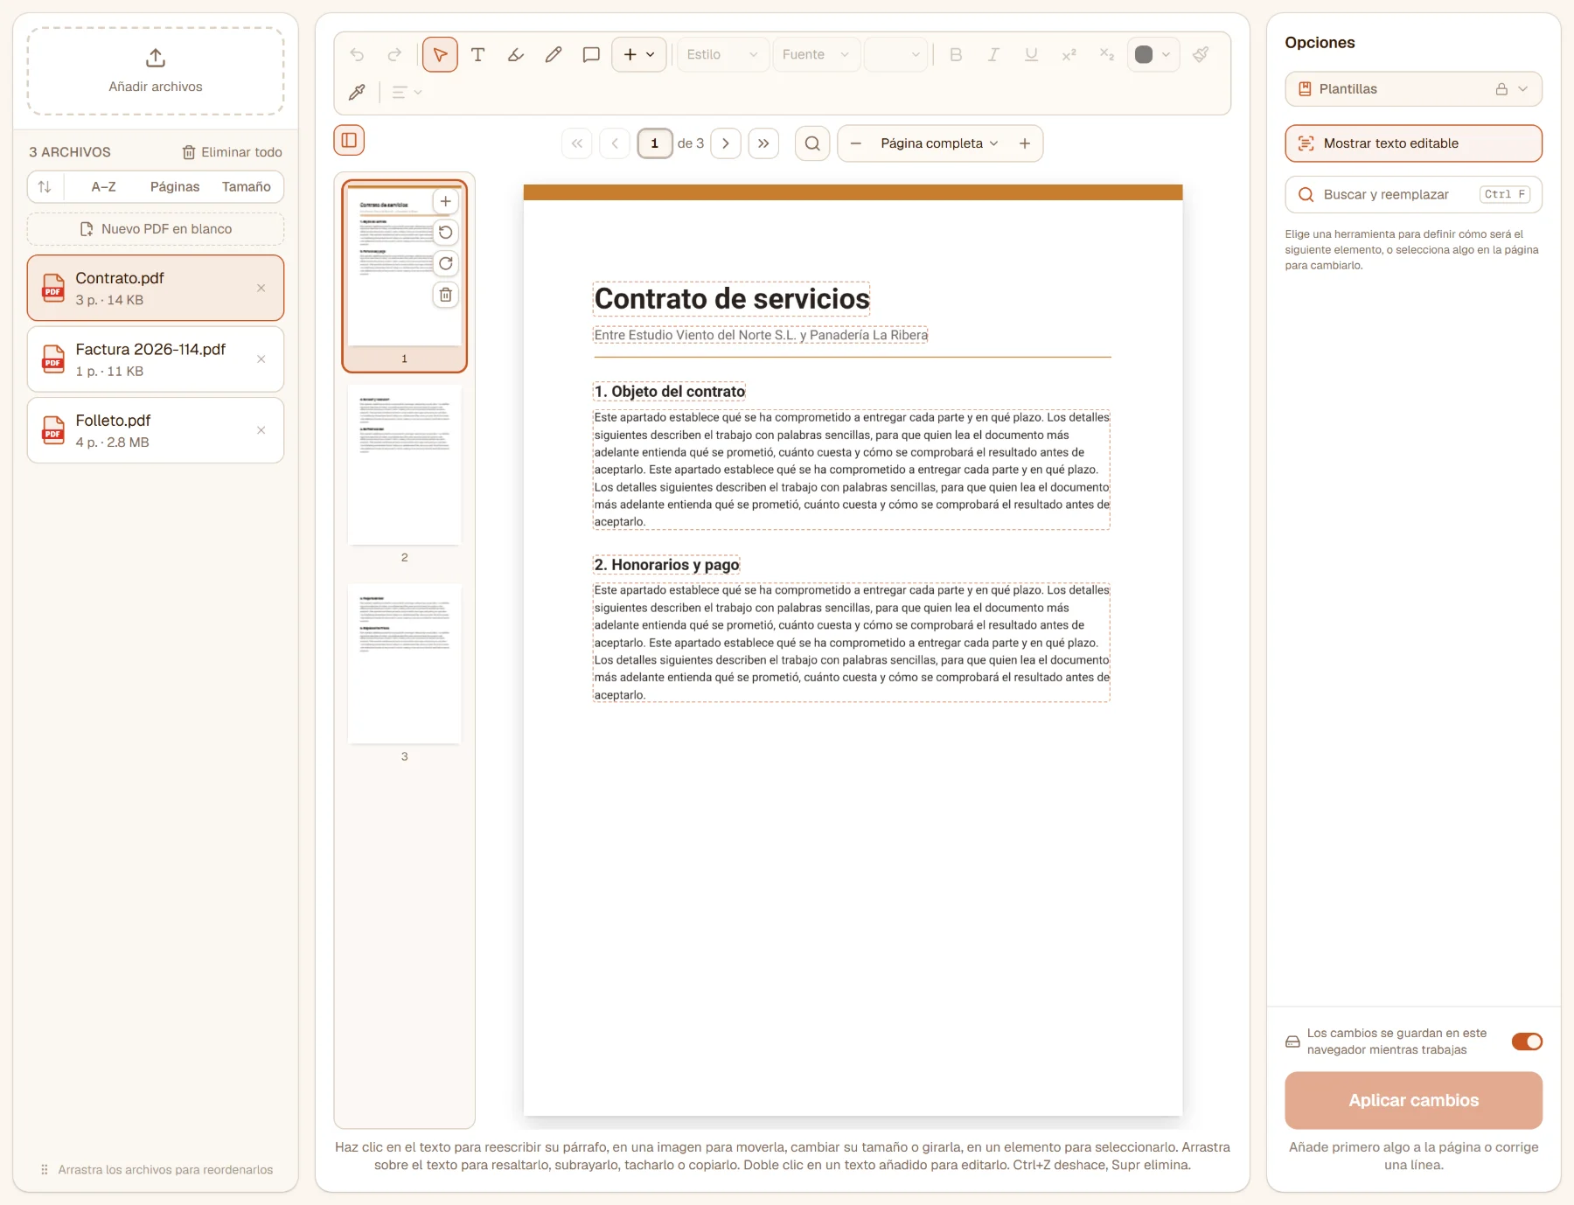
Task: Apply superscript formatting
Action: click(1069, 55)
